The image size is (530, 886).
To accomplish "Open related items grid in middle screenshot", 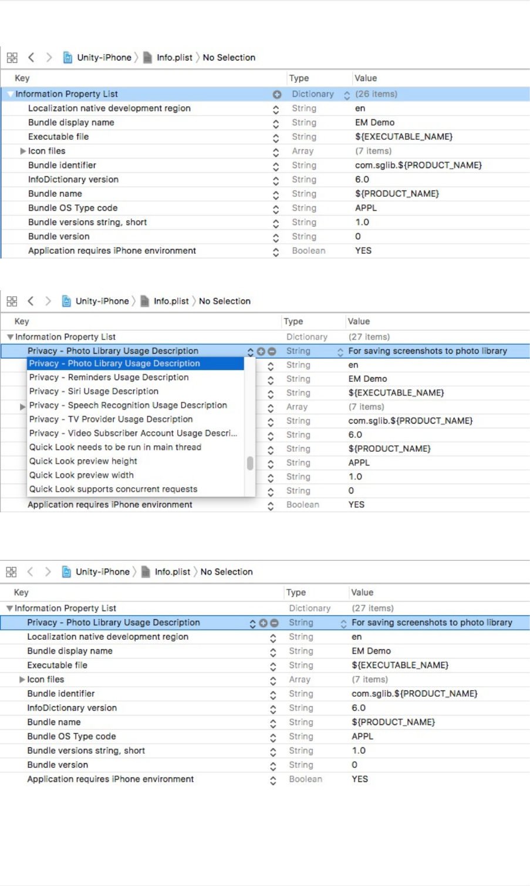I will pyautogui.click(x=12, y=301).
